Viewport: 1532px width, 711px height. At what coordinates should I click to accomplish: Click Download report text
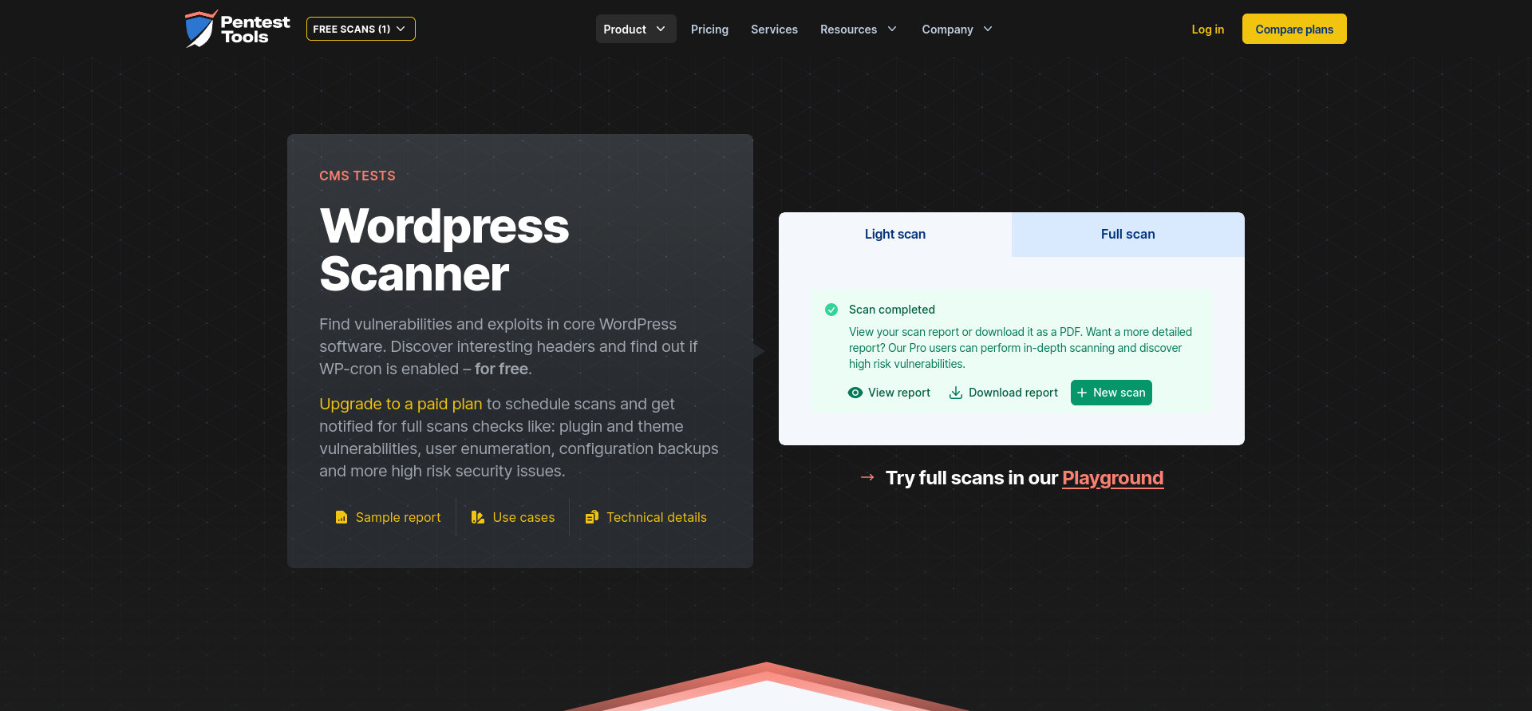1013,393
